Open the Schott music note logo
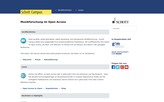Image resolution: width=164 pixels, height=102 pixels. (120, 21)
